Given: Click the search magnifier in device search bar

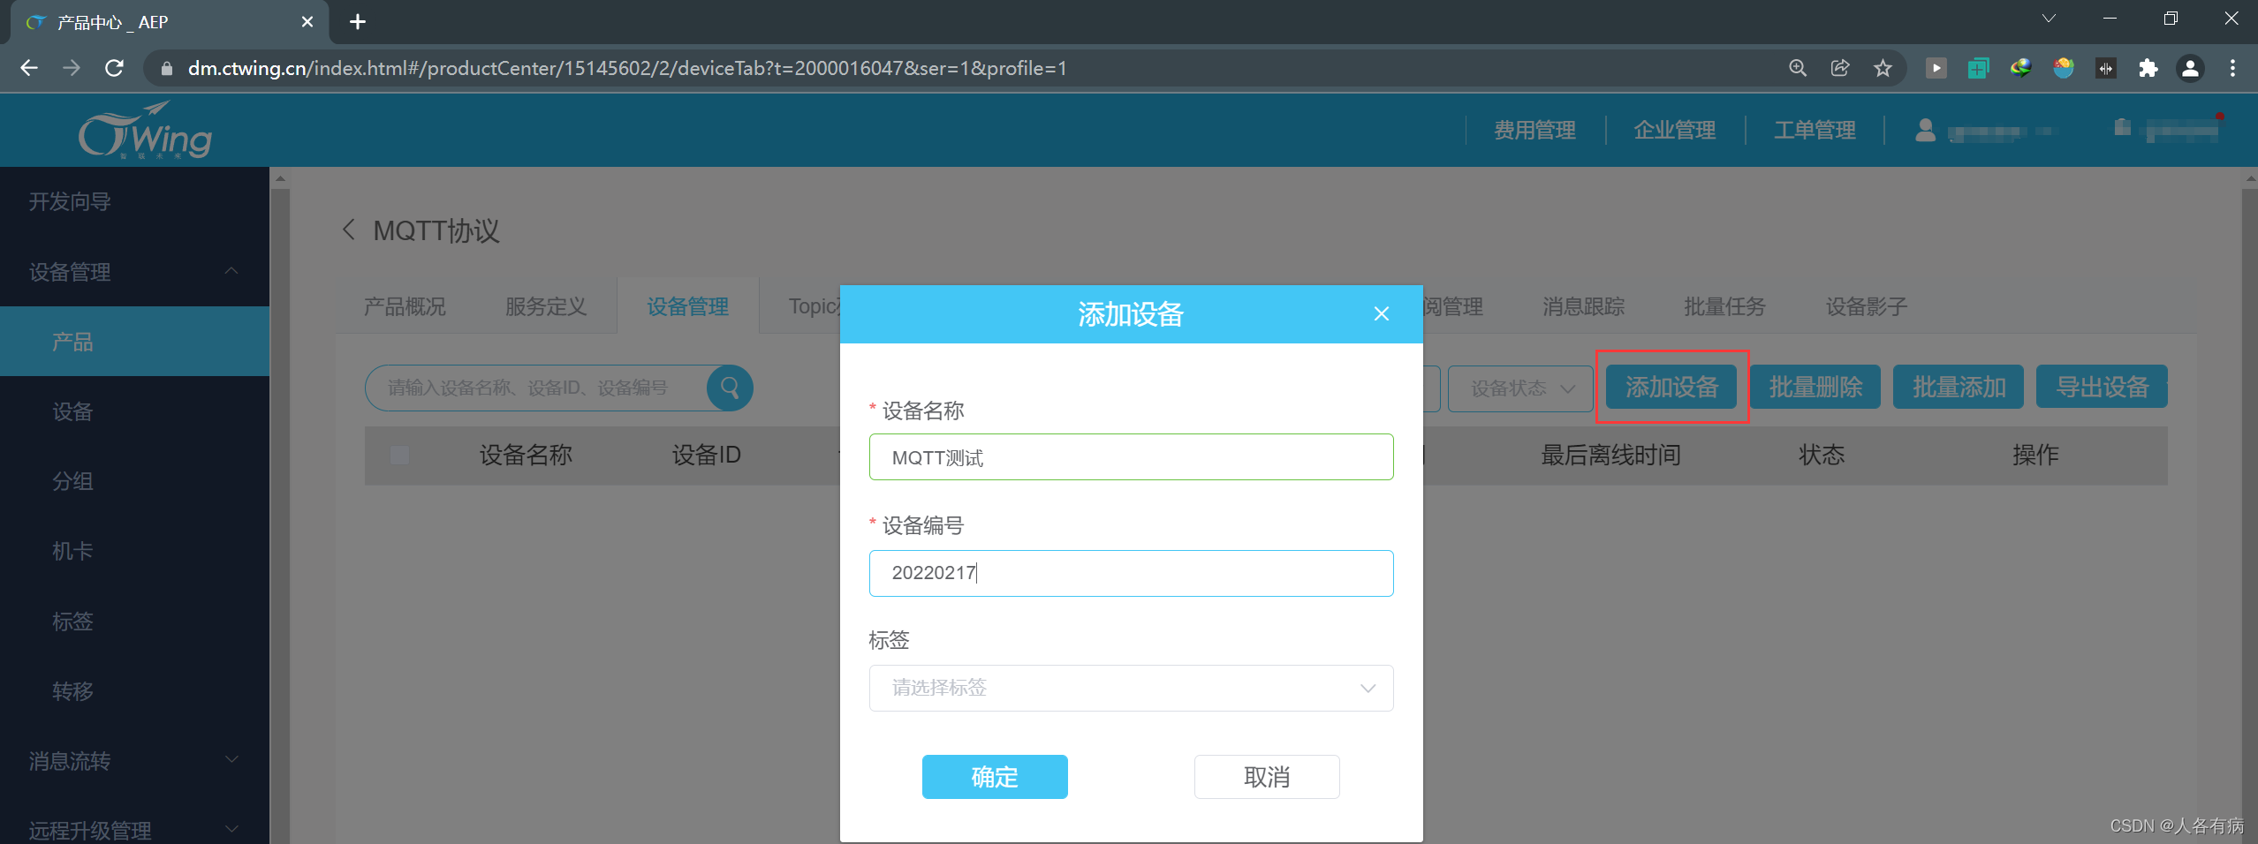Looking at the screenshot, I should coord(728,388).
